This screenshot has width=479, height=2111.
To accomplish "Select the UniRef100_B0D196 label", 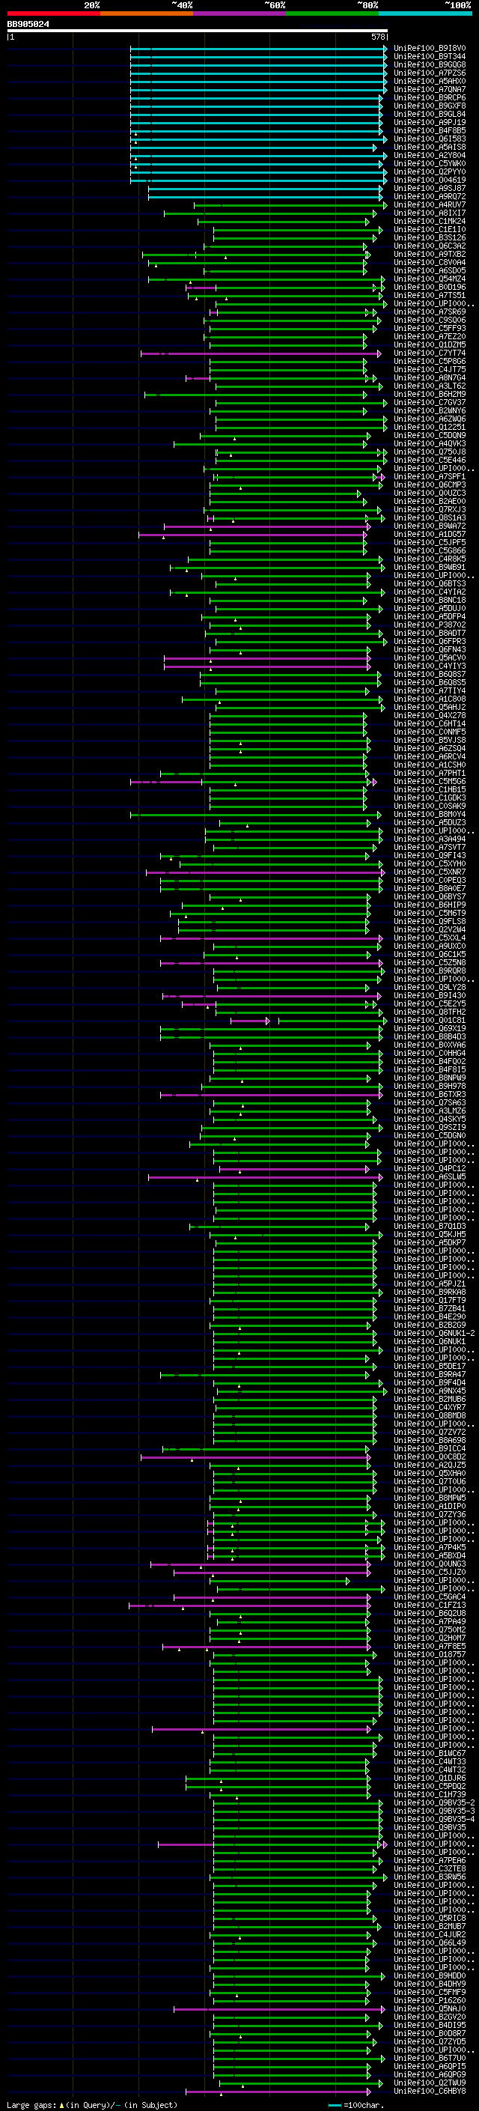I will click(x=430, y=287).
